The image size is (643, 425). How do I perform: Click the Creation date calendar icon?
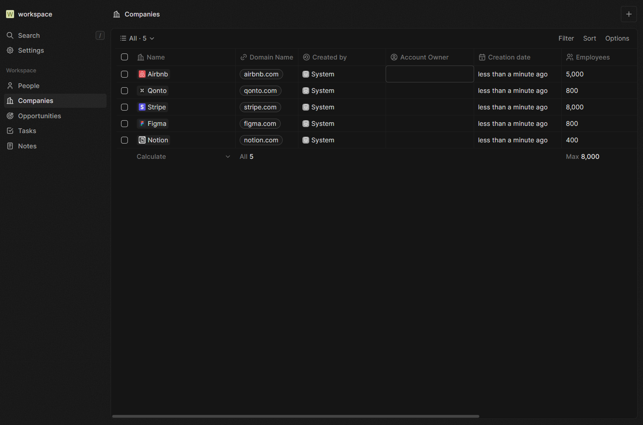(482, 57)
